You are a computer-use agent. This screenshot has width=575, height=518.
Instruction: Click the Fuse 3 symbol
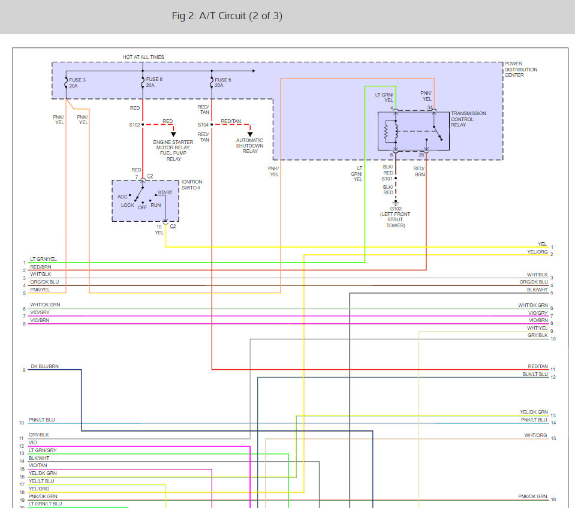(x=66, y=83)
